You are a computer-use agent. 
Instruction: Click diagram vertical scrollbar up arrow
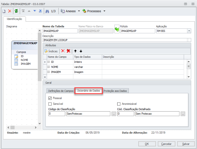coord(39,31)
